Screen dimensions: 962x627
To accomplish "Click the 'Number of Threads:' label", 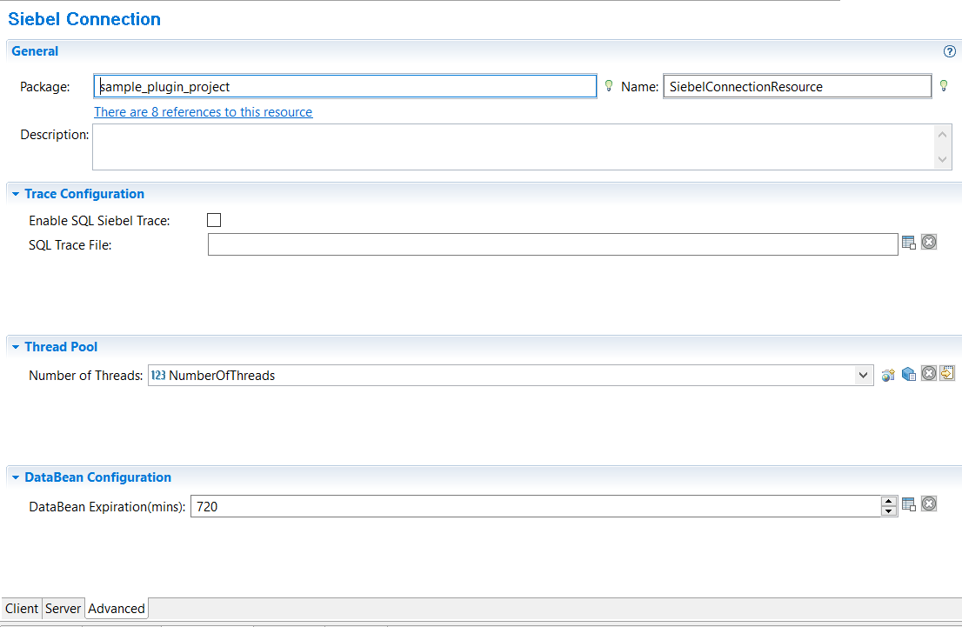I will click(85, 376).
